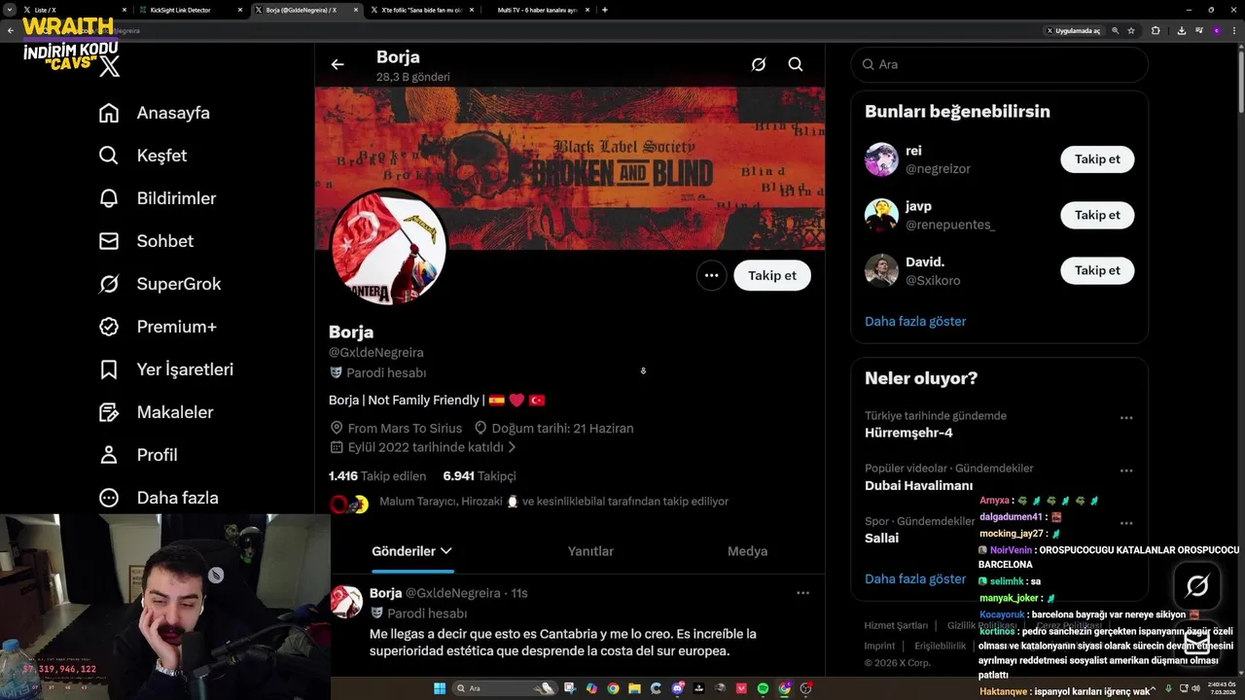This screenshot has height=700, width=1245.
Task: Click browser bookmark star icon
Action: [x=1131, y=30]
